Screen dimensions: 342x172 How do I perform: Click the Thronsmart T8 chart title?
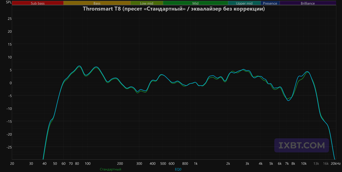174,9
